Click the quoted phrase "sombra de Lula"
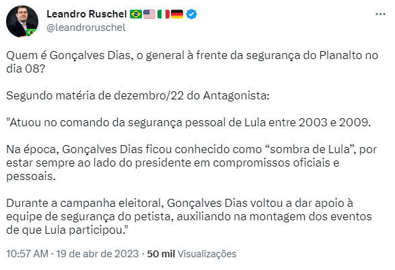Image resolution: width=395 pixels, height=270 pixels. [x=310, y=149]
